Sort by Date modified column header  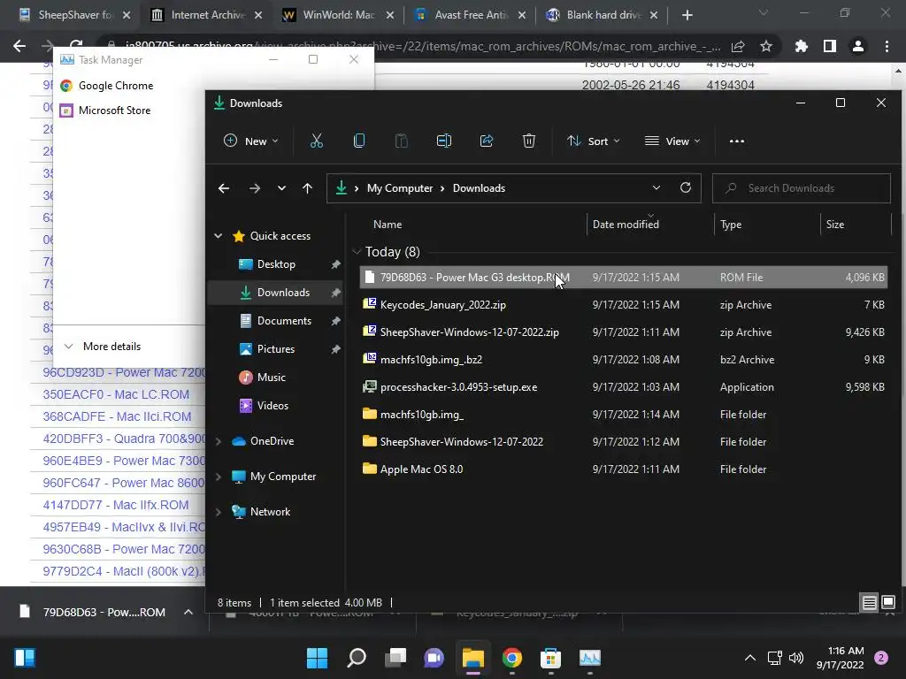(x=626, y=225)
